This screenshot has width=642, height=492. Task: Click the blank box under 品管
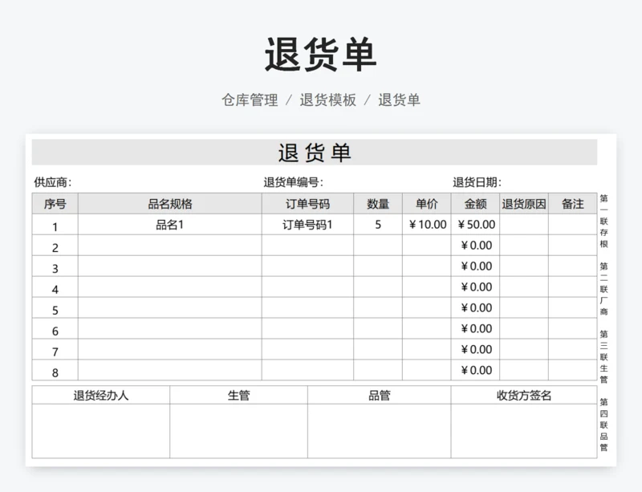click(379, 431)
